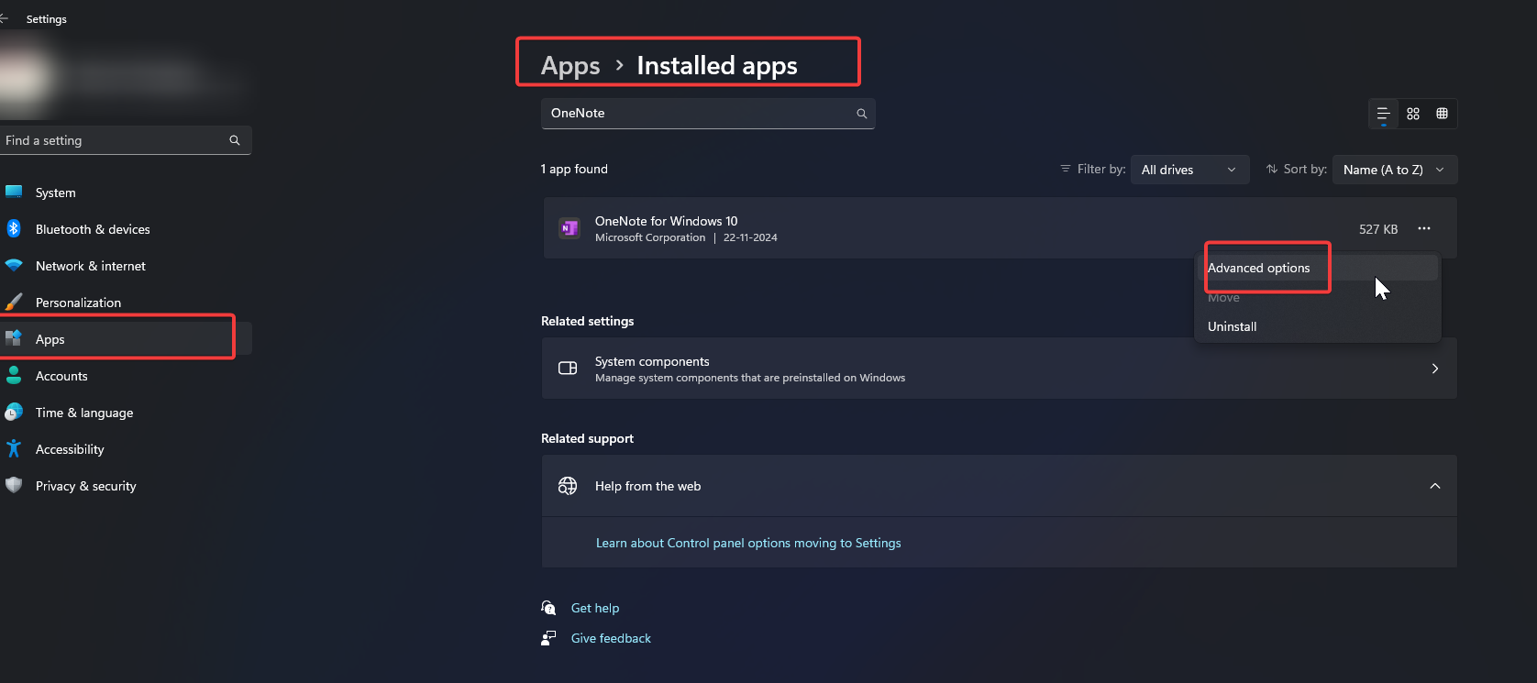Click the 527 KB size value
1537x683 pixels.
[x=1378, y=229]
